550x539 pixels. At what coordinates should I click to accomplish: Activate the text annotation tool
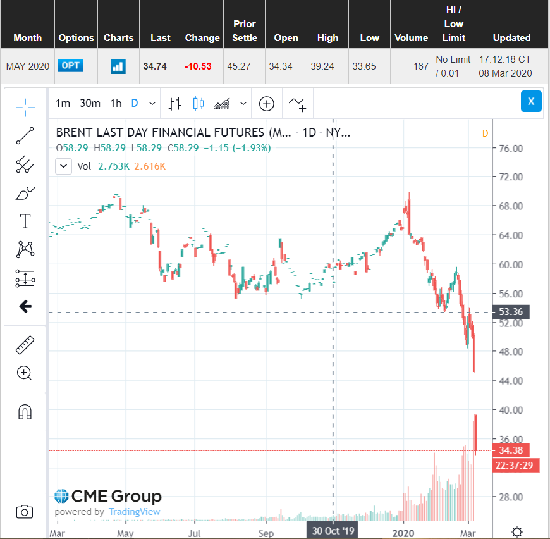coord(25,221)
